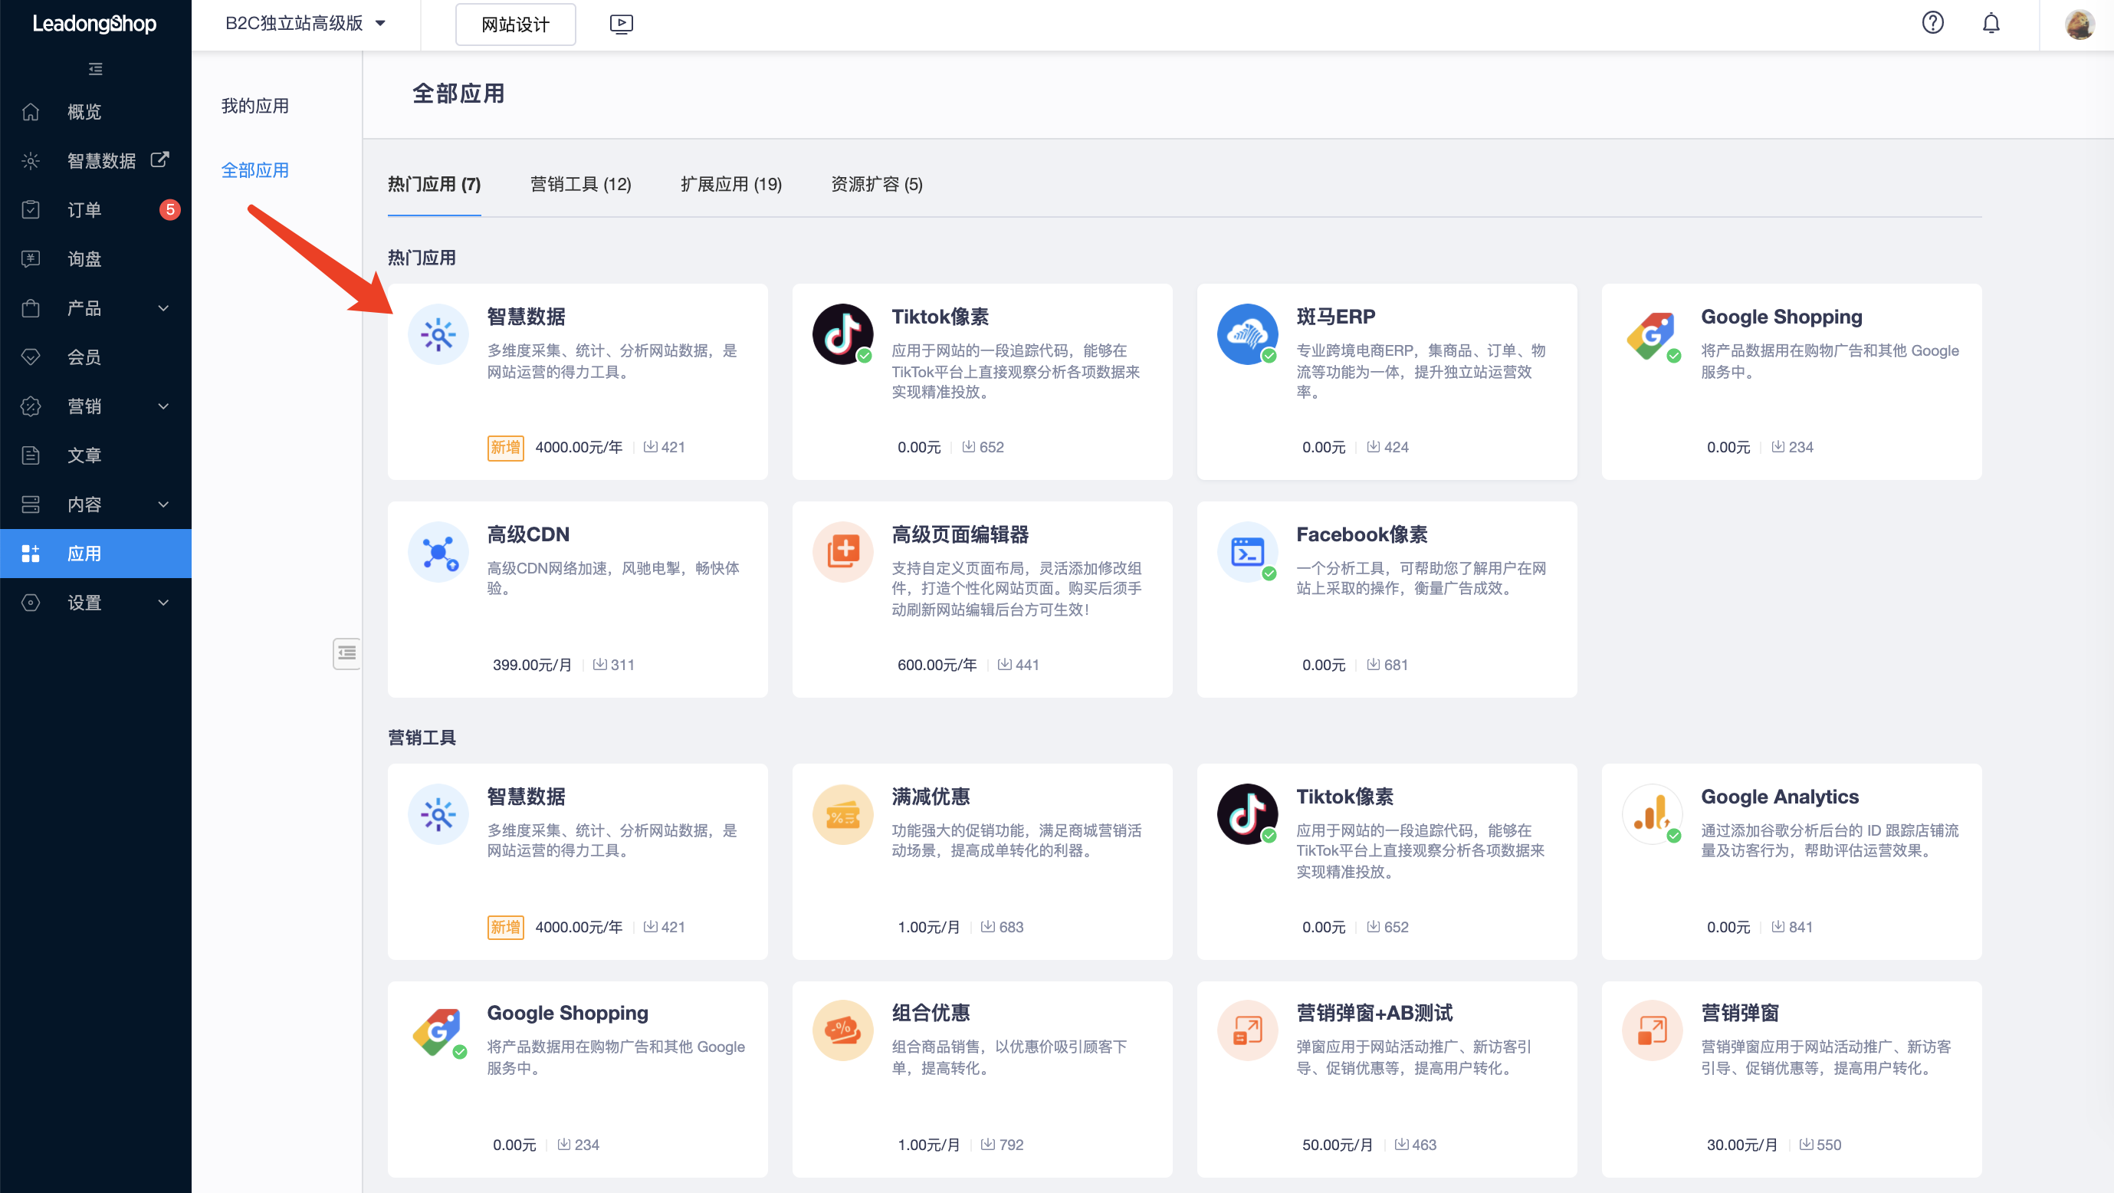Collapse the left sidebar panel
2114x1193 pixels.
[x=96, y=69]
